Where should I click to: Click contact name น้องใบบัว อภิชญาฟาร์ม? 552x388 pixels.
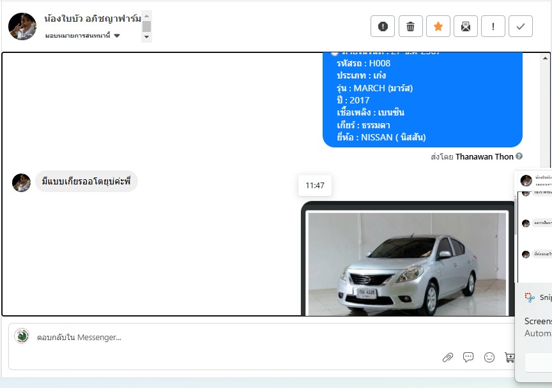coord(93,19)
